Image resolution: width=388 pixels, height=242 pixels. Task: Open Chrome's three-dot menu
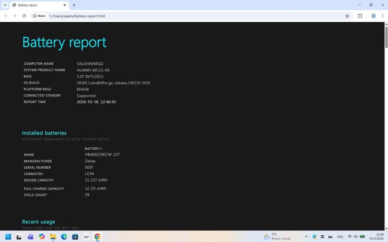[383, 16]
